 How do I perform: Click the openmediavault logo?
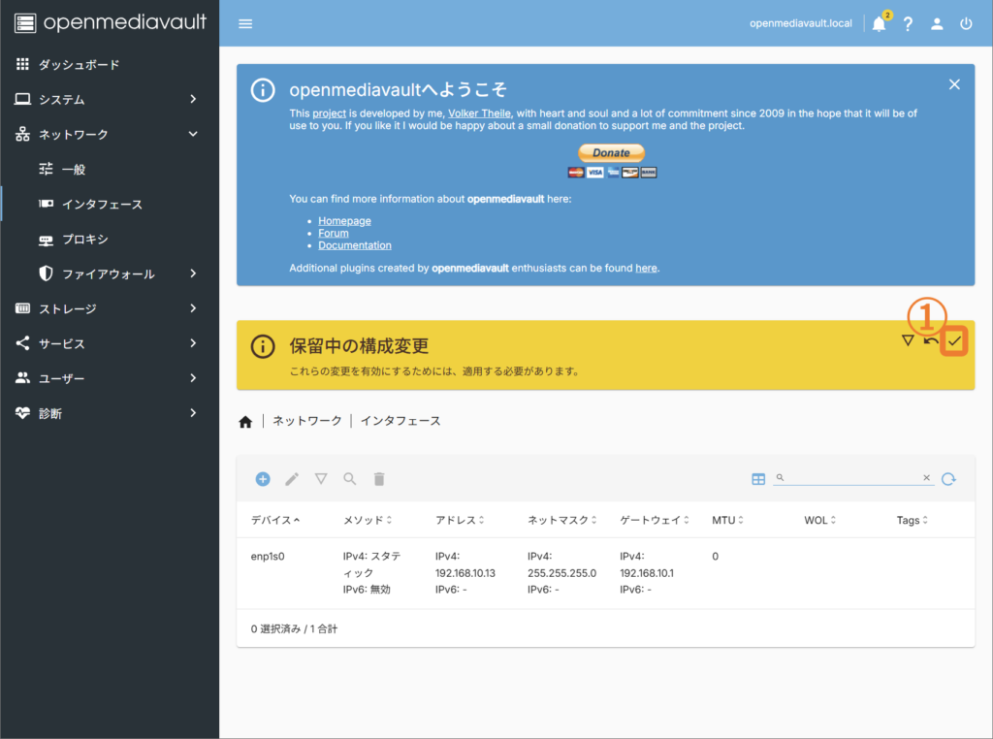click(x=111, y=23)
